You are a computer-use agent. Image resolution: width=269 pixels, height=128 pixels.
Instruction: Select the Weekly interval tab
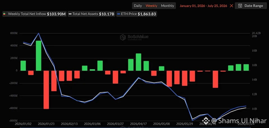point(152,6)
